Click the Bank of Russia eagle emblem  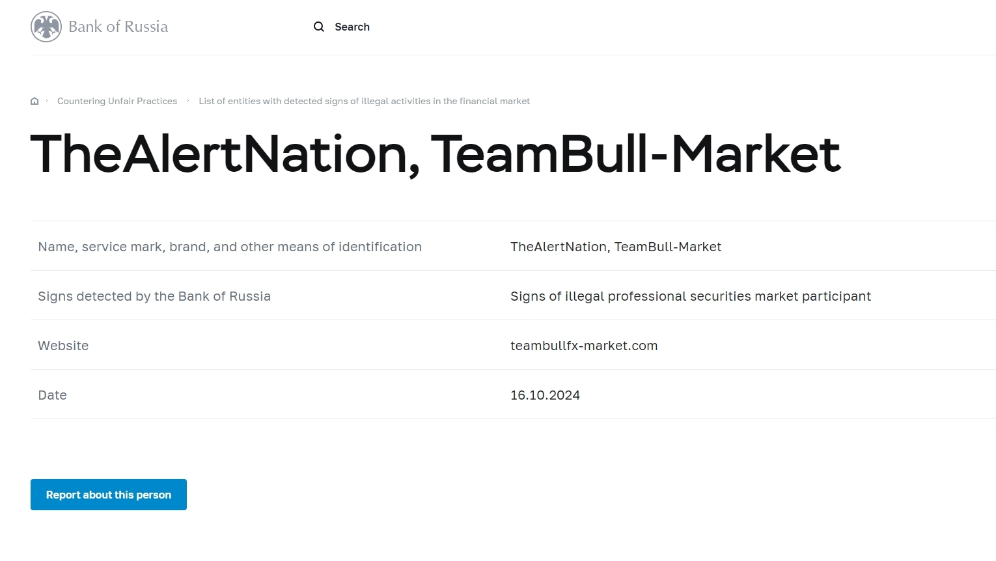(46, 27)
